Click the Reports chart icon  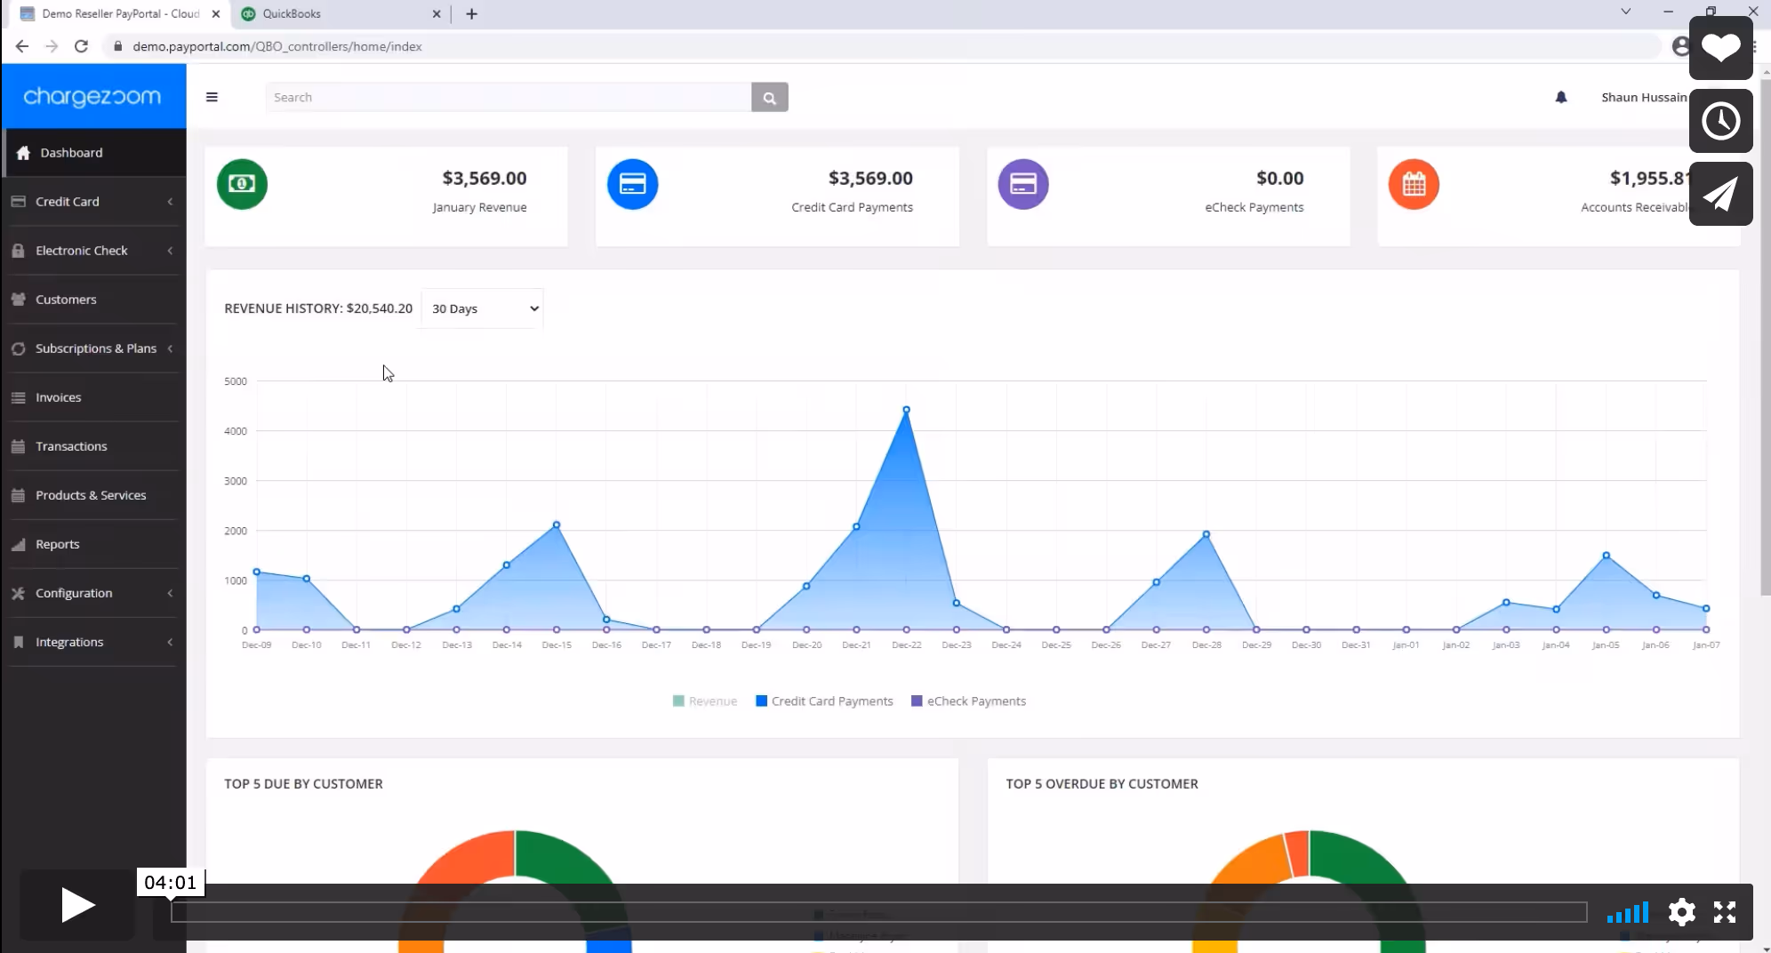tap(18, 544)
